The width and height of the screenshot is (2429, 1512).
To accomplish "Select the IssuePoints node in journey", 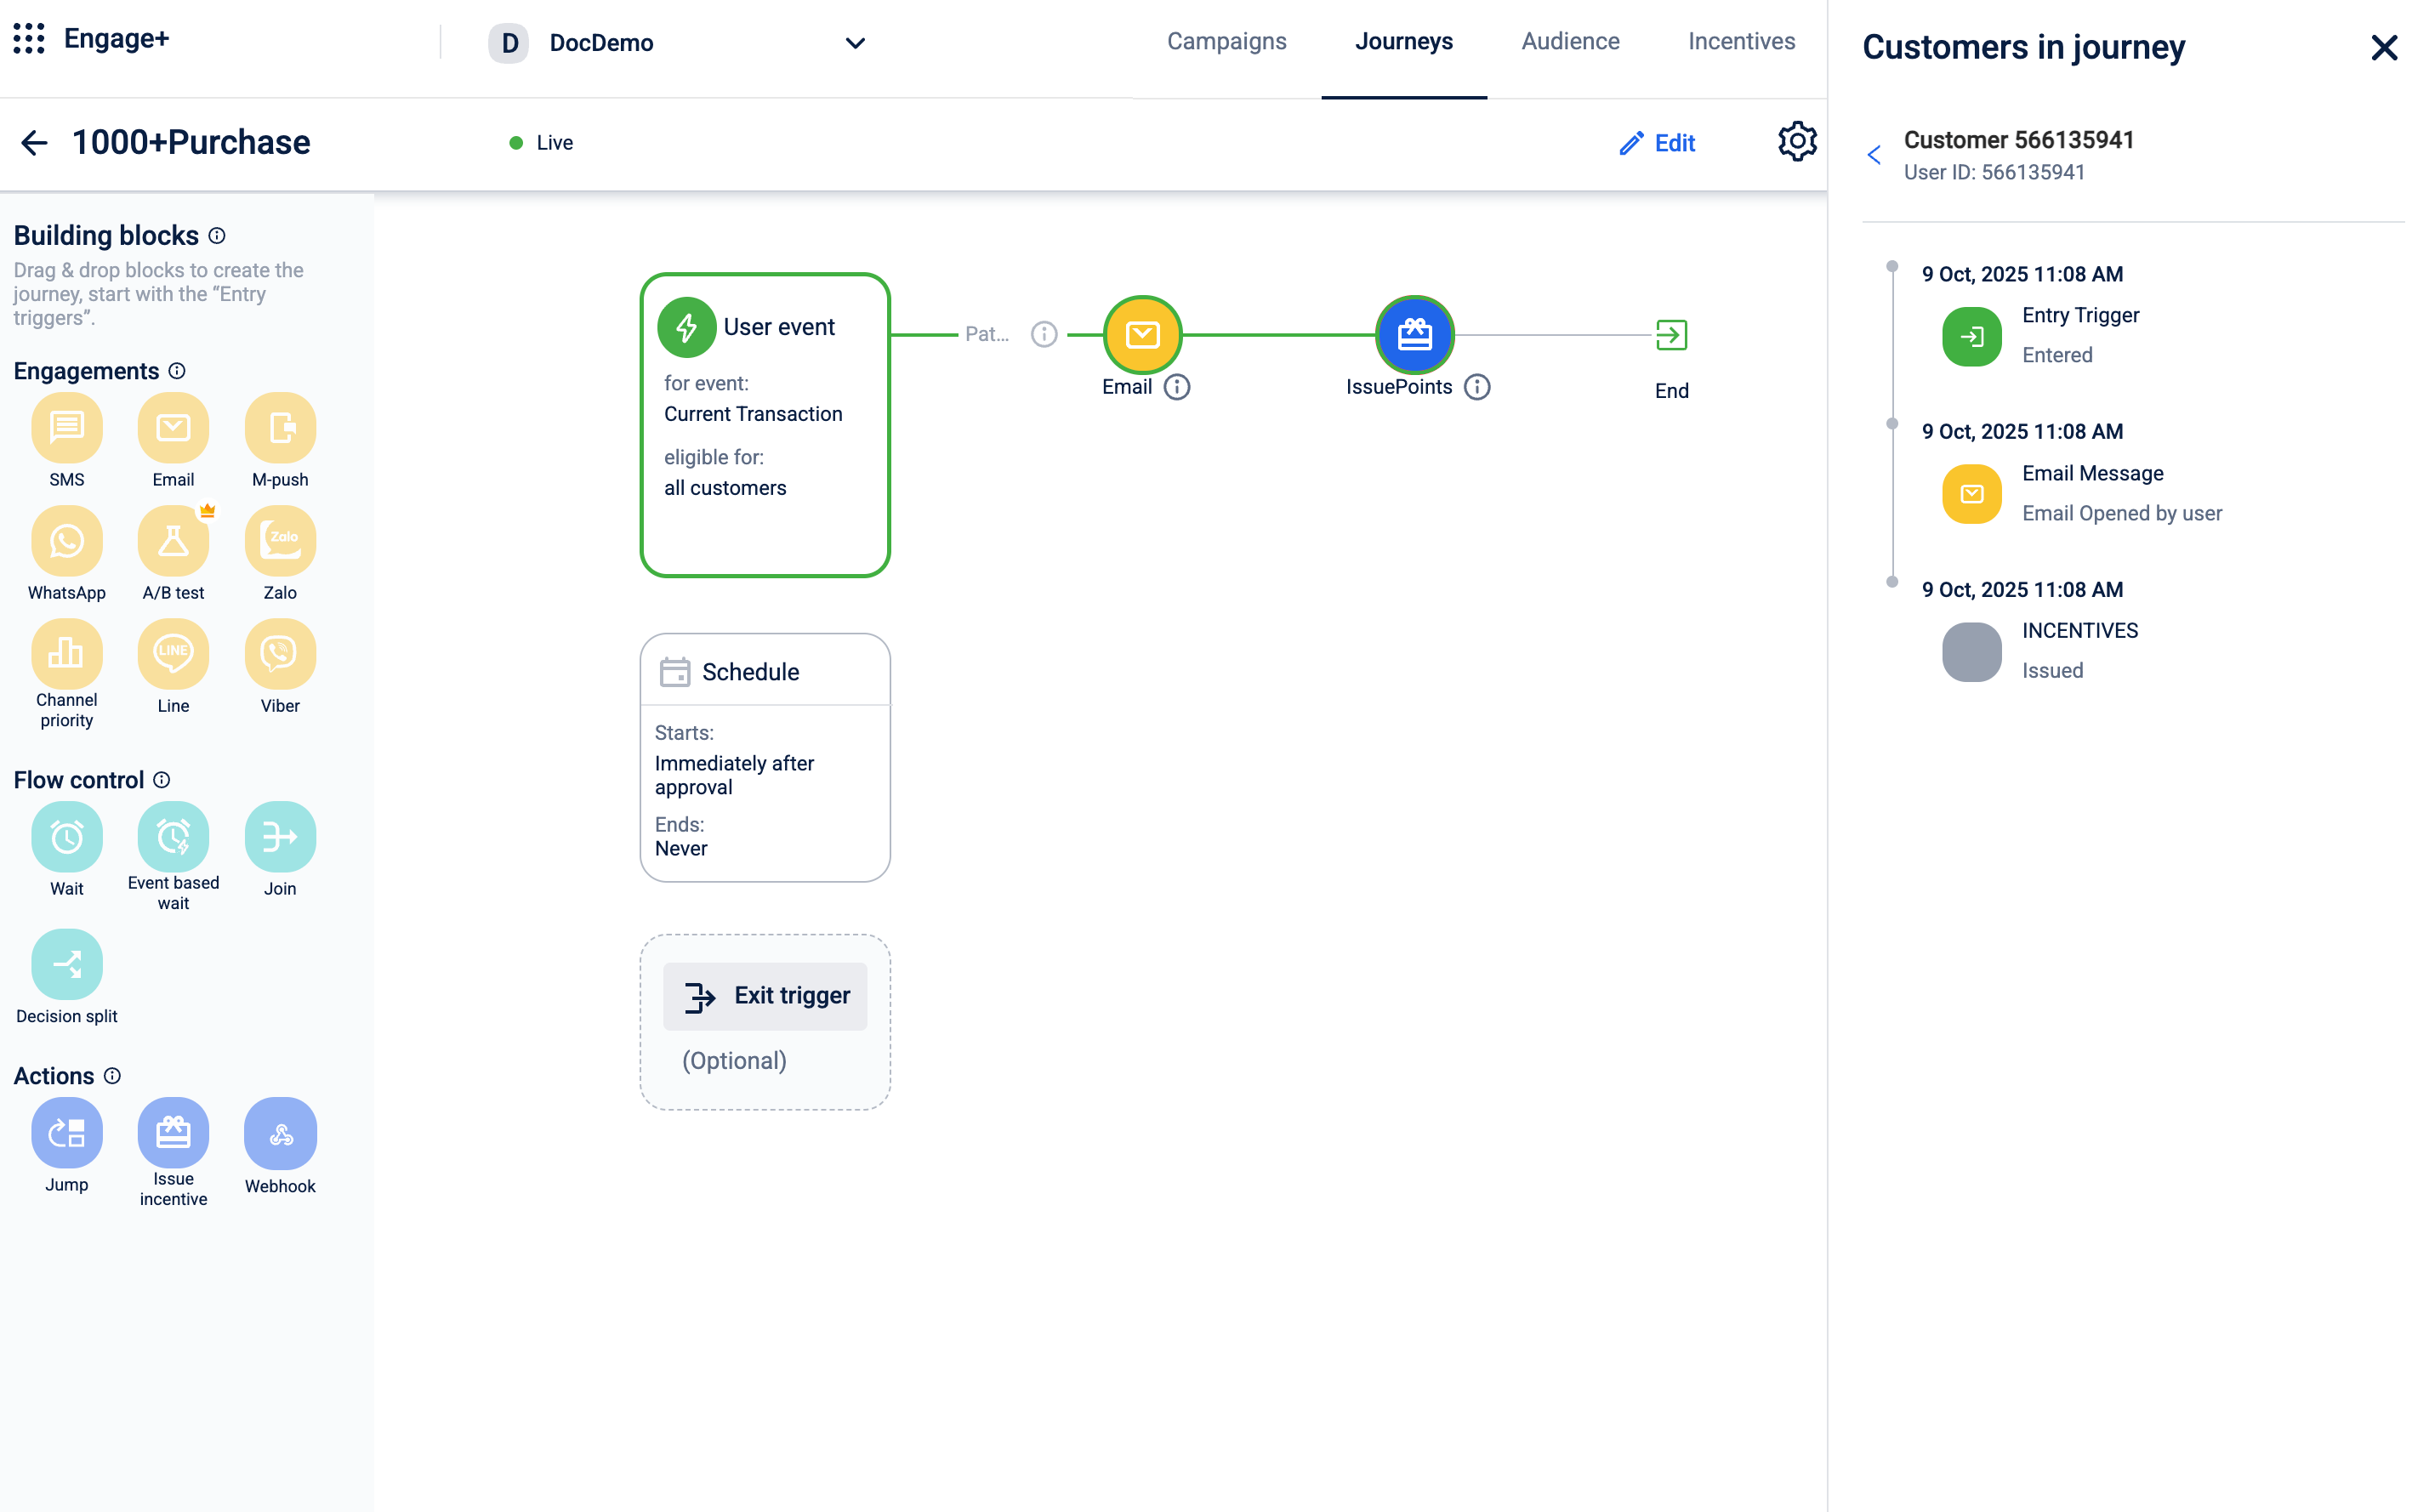I will 1414,334.
